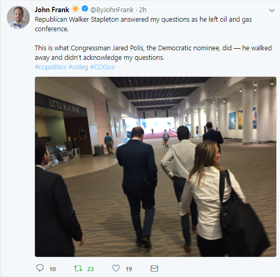Open the #COGov hashtag link
280x277 pixels.
(102, 67)
